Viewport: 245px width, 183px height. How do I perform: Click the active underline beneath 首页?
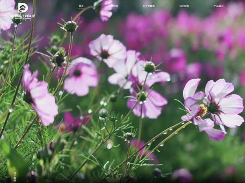tap(81, 9)
